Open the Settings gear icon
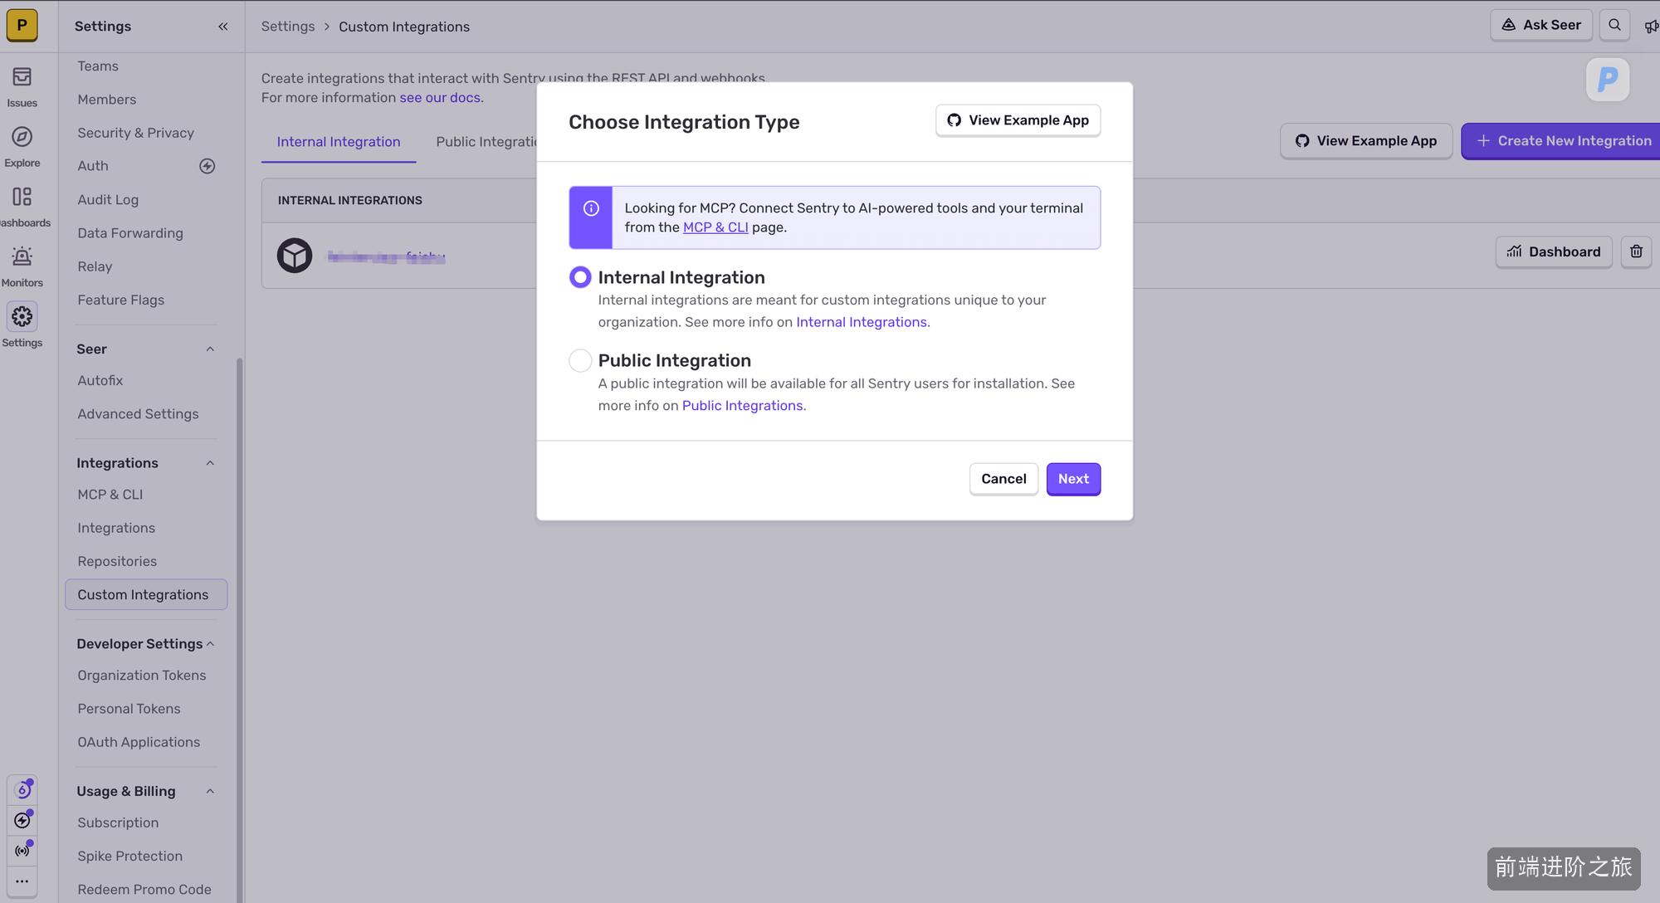This screenshot has height=903, width=1660. tap(22, 316)
